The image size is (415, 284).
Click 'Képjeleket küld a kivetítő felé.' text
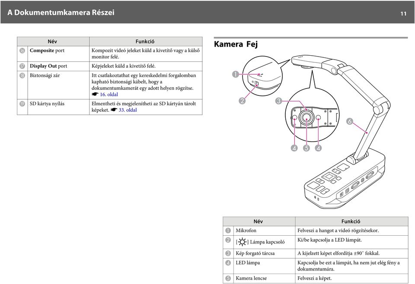124,66
